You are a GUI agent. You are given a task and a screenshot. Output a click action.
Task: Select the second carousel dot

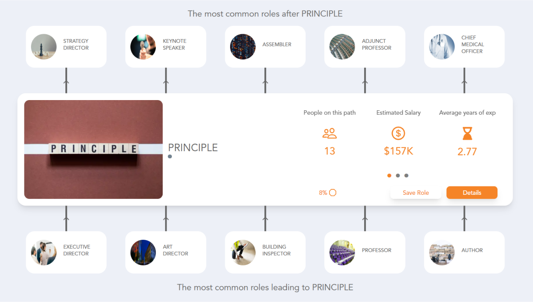(398, 175)
